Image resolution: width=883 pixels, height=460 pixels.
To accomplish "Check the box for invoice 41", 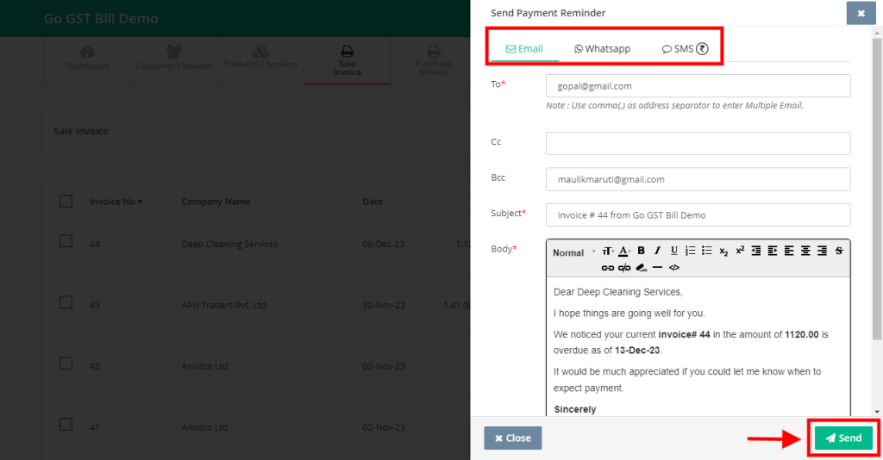I will tap(66, 424).
